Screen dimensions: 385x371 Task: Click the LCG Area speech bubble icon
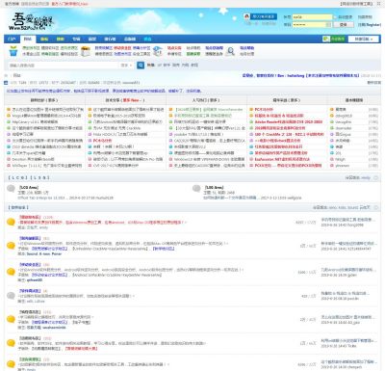11,189
